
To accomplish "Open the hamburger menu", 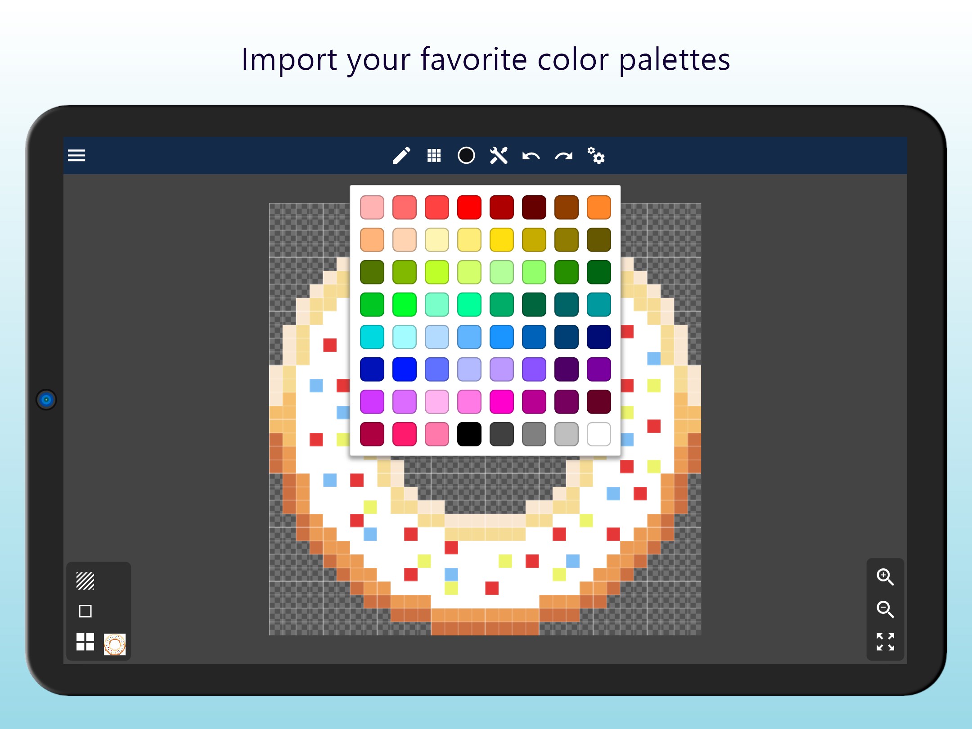I will tap(76, 156).
